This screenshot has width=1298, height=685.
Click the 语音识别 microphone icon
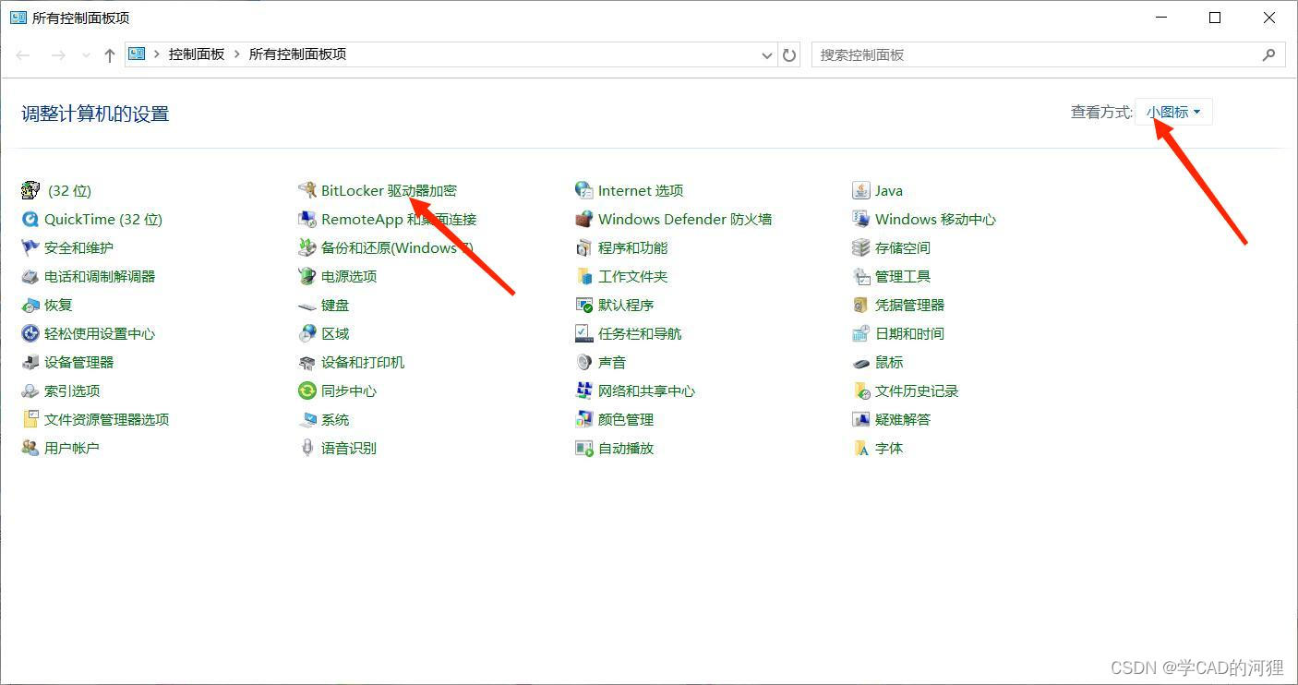[307, 448]
